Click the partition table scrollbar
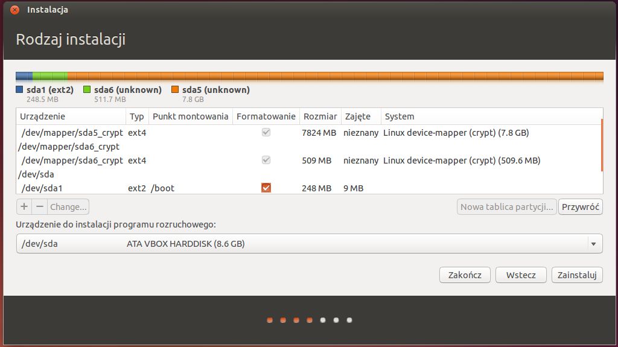 point(601,145)
